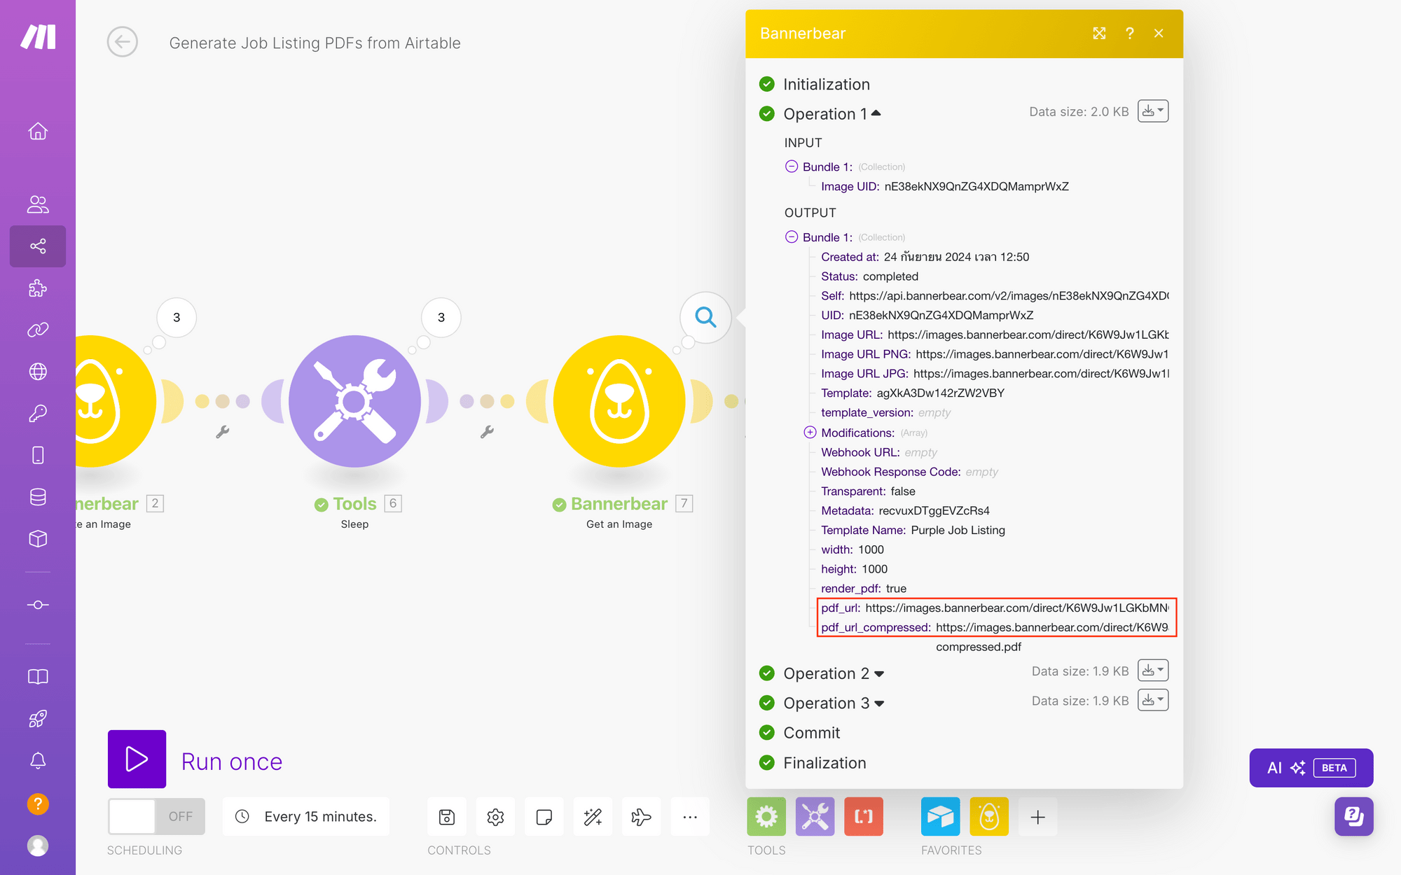Open the Airtable favorite module icon
The image size is (1401, 875).
[940, 817]
